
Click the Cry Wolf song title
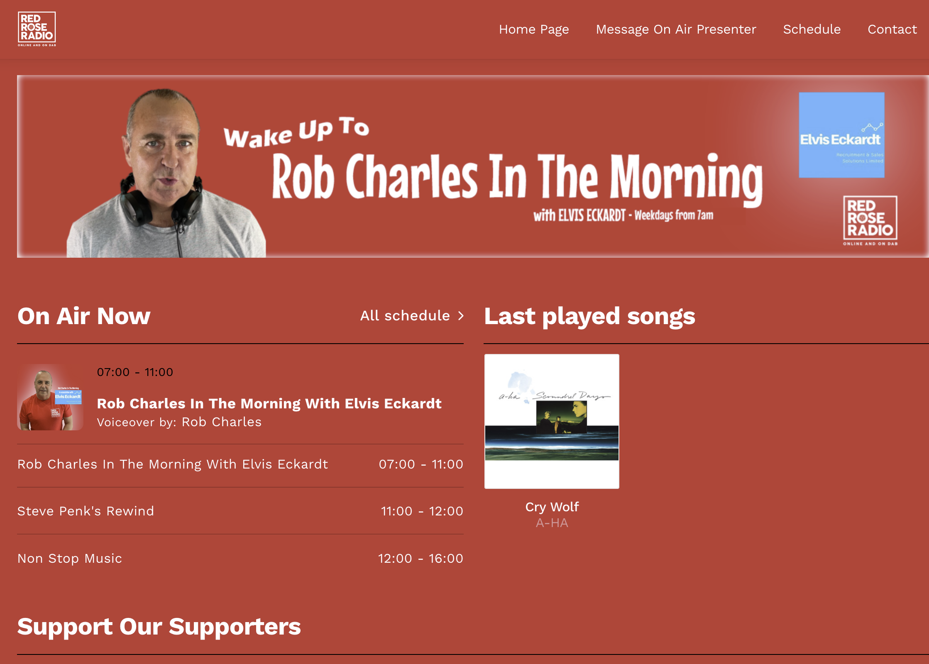coord(552,507)
